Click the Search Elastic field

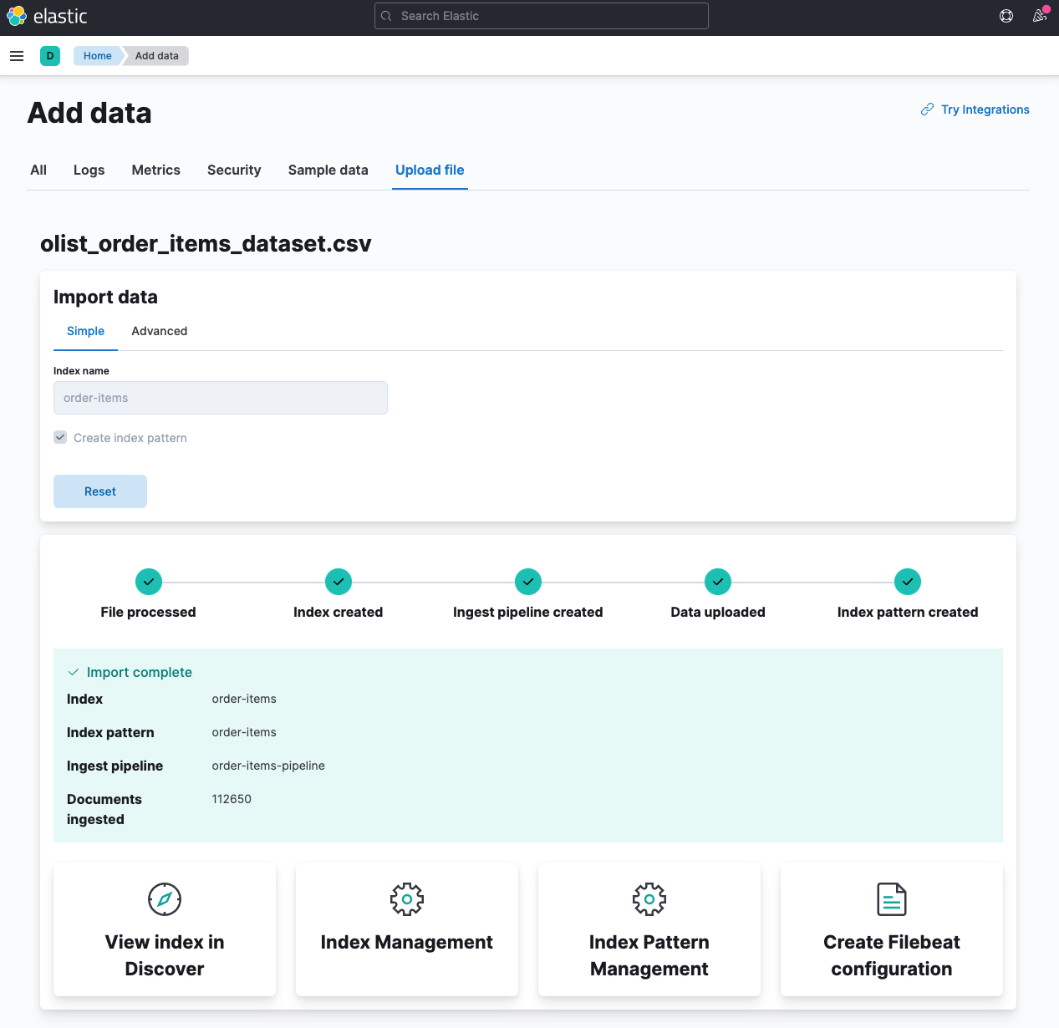coord(542,16)
